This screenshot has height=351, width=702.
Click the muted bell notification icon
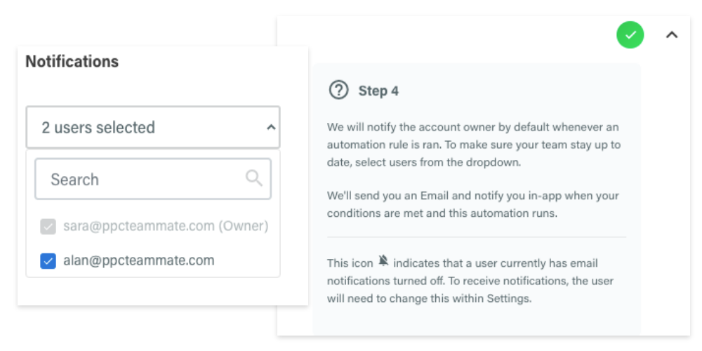(383, 260)
